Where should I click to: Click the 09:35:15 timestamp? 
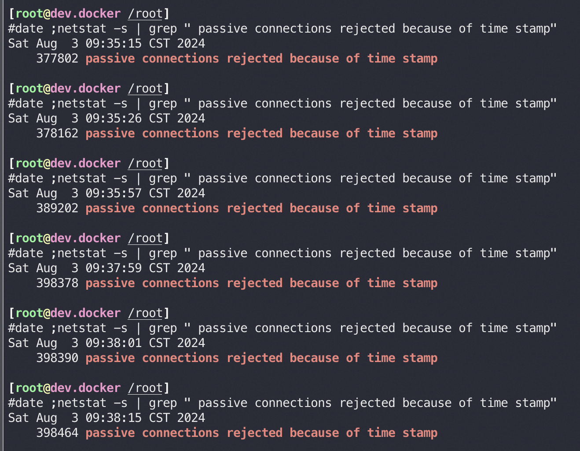pyautogui.click(x=114, y=43)
